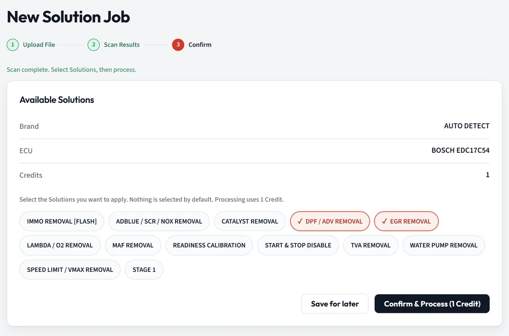Deselect the EGR Removal chip
This screenshot has height=336, width=509.
(x=406, y=221)
